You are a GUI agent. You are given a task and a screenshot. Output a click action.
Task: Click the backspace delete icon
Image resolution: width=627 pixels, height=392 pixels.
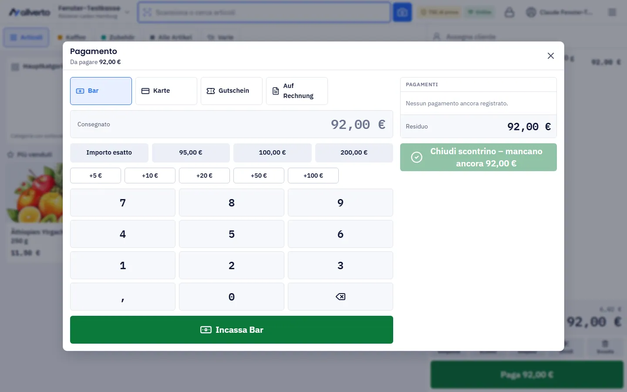pyautogui.click(x=340, y=297)
